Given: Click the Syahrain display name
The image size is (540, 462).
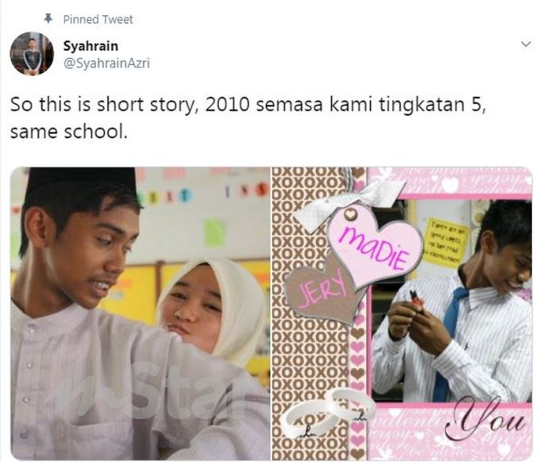Looking at the screenshot, I should (x=91, y=46).
